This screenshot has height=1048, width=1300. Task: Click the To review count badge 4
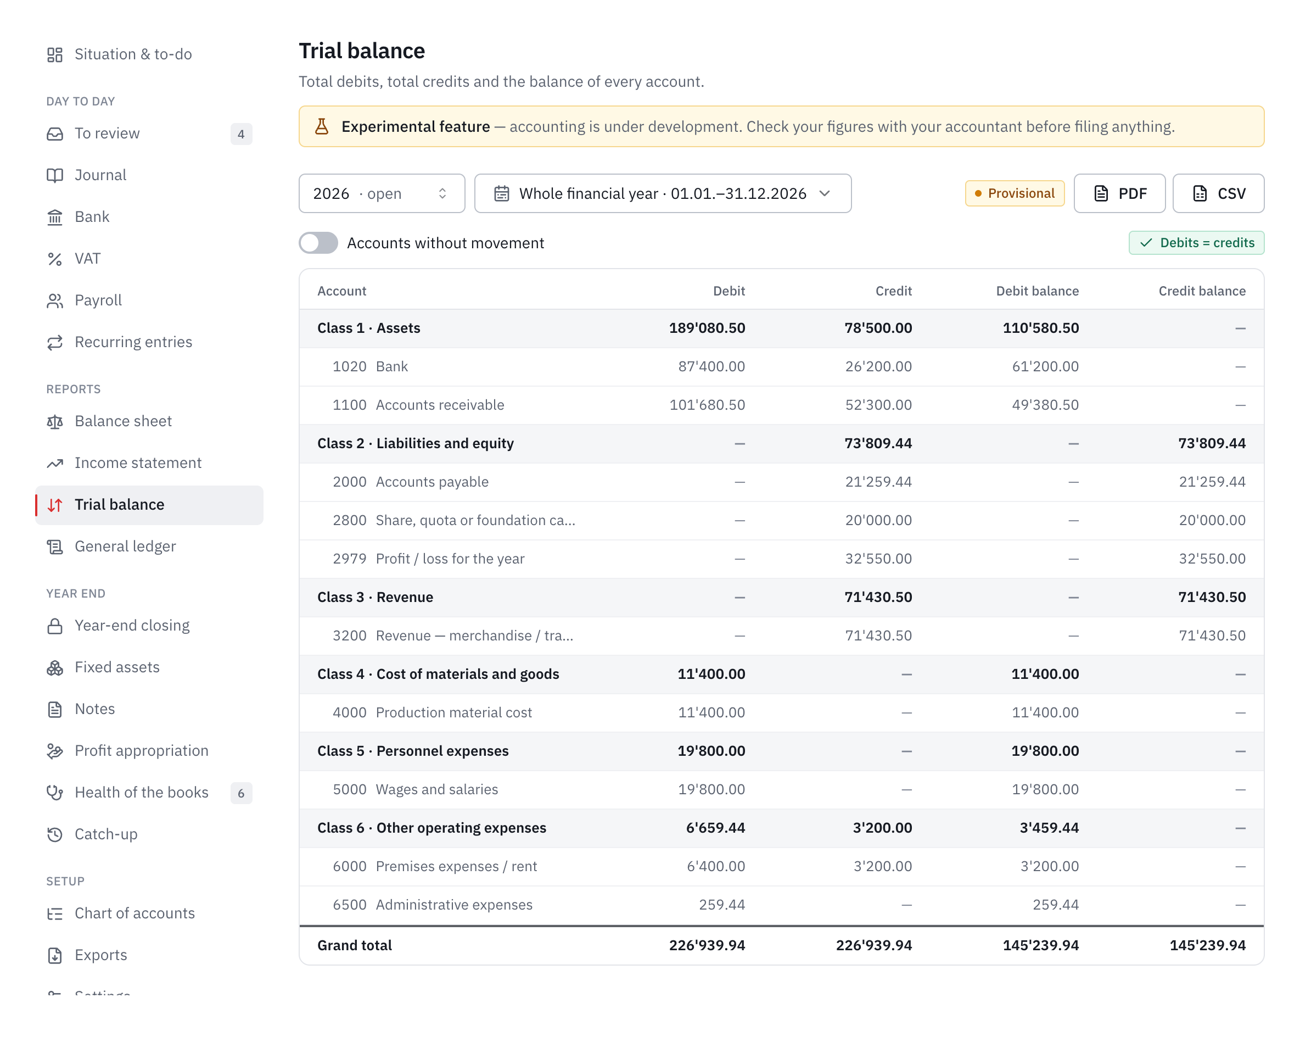click(242, 134)
